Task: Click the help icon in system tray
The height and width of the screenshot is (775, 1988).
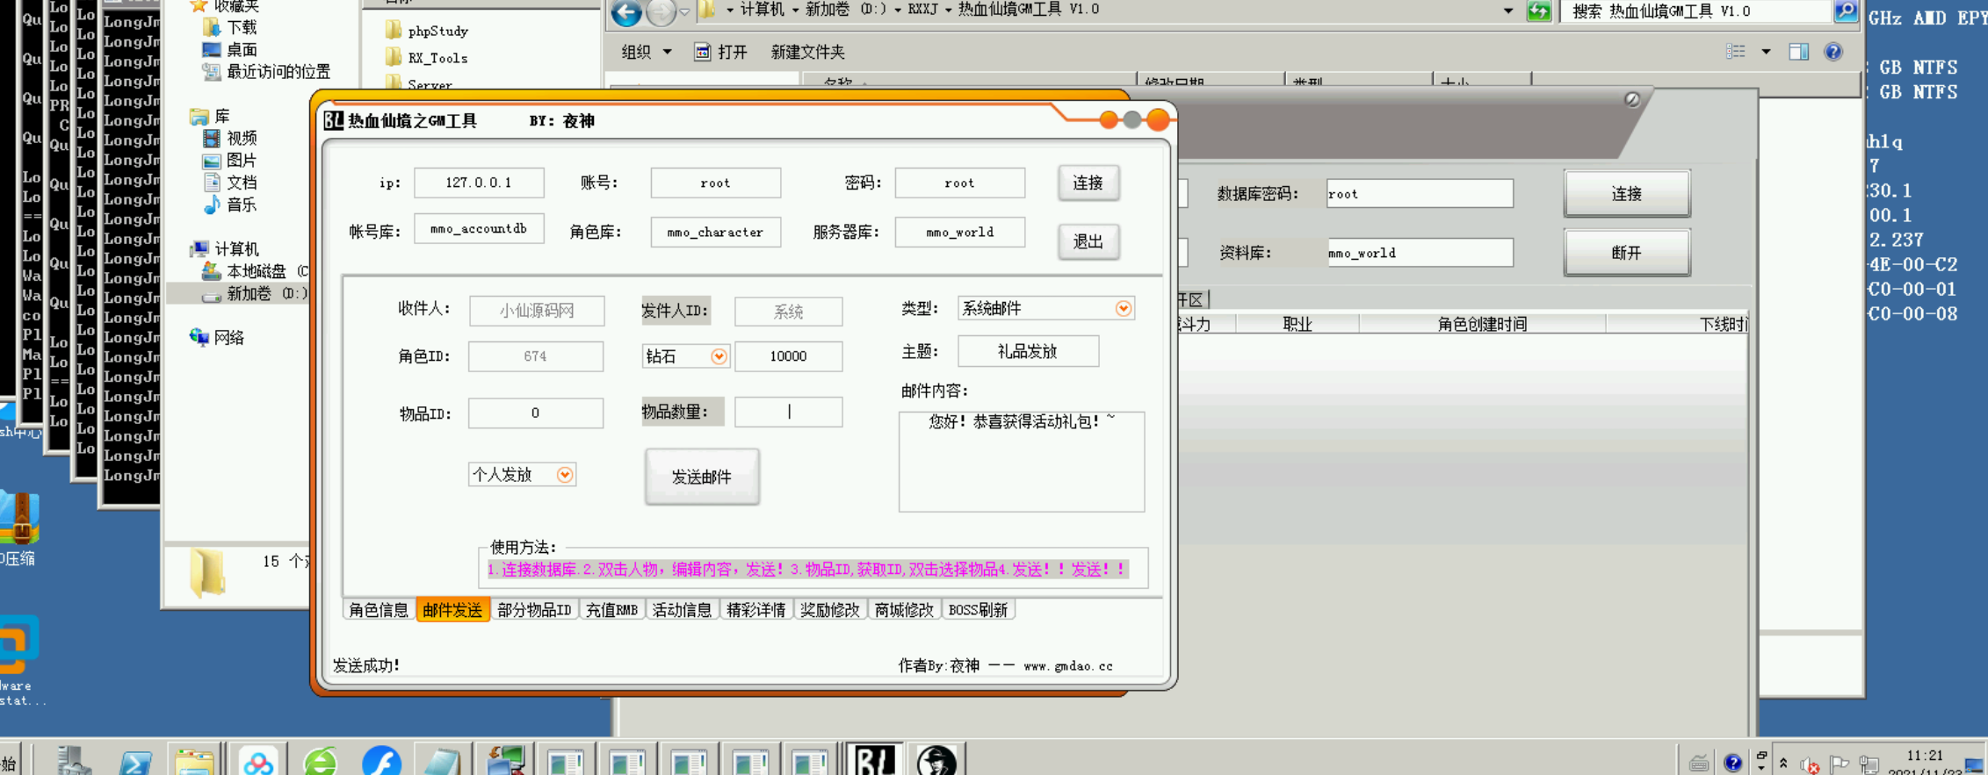Action: (x=1732, y=763)
